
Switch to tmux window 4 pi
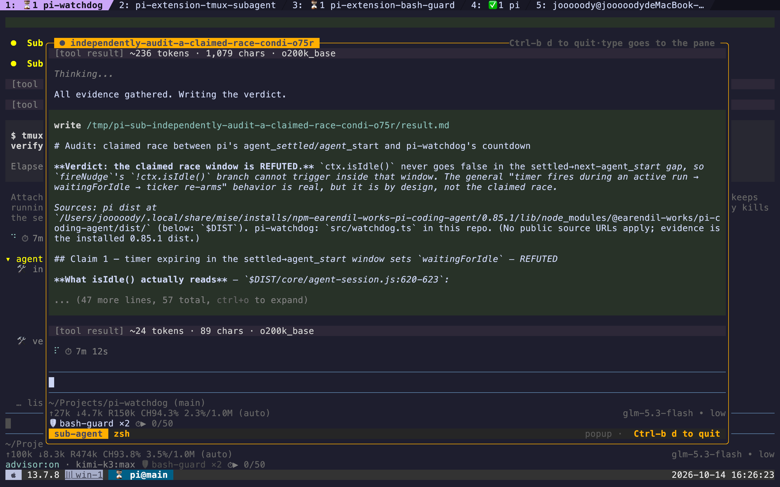(x=495, y=5)
